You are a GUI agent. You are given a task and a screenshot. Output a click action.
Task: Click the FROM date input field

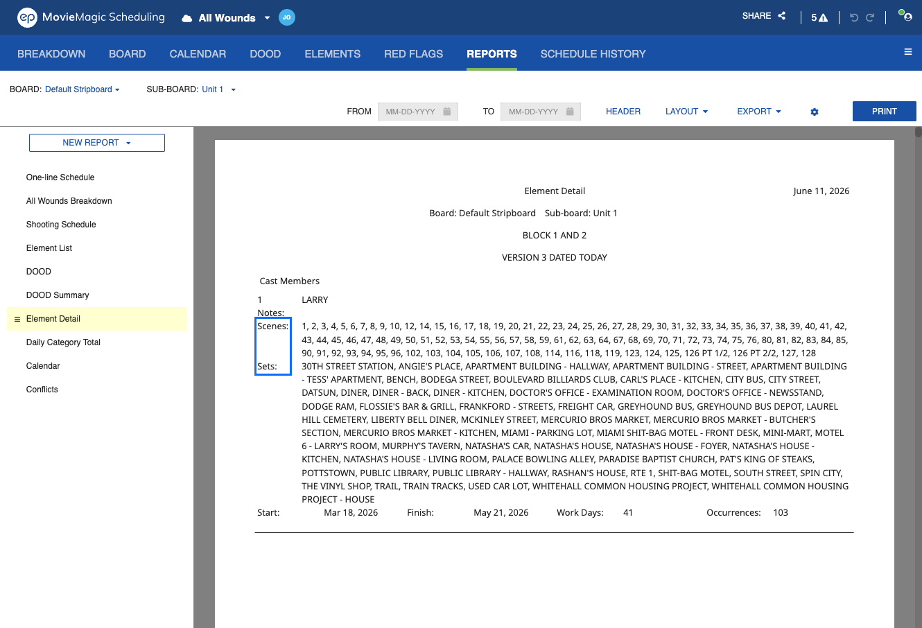(418, 112)
